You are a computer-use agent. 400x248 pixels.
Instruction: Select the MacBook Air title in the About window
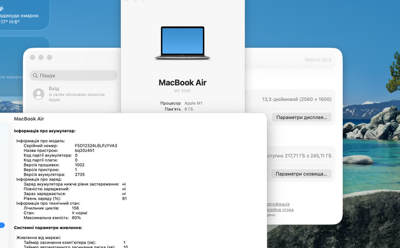coord(183,83)
